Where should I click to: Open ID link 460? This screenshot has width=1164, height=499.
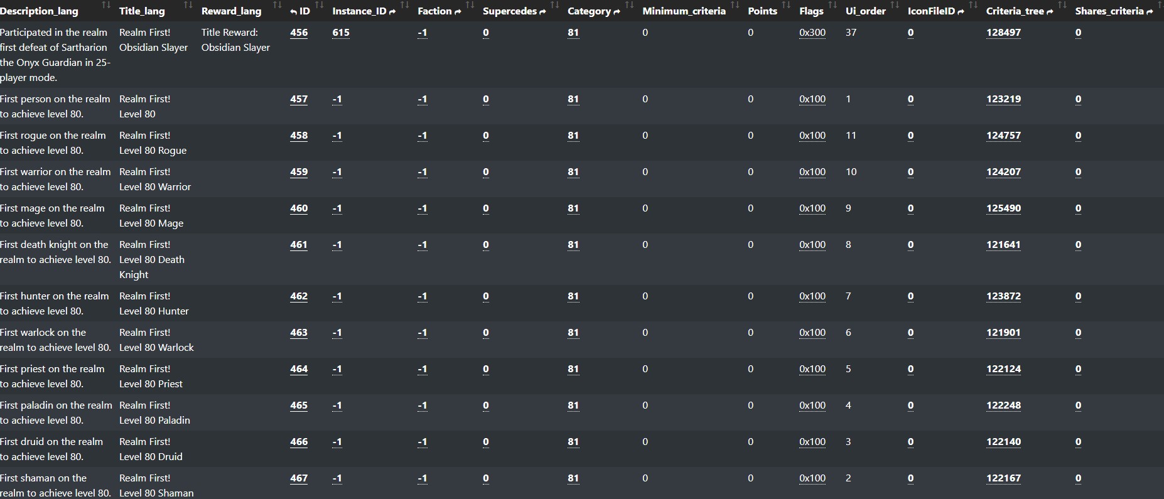click(299, 208)
